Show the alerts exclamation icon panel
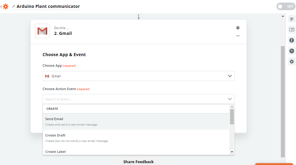The width and height of the screenshot is (296, 165). pos(291,40)
